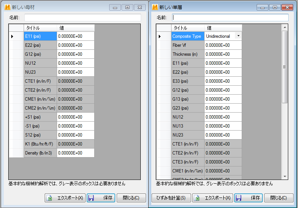Click the Composite Type title cell
The height and width of the screenshot is (208, 298).
(188, 36)
